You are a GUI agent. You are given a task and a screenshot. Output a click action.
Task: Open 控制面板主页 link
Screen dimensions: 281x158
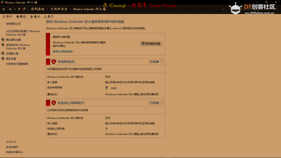(13, 24)
